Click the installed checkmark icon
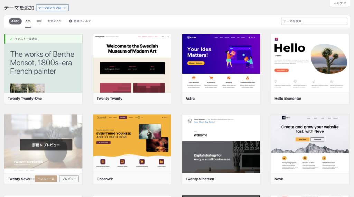This screenshot has height=197, width=354. coord(11,39)
